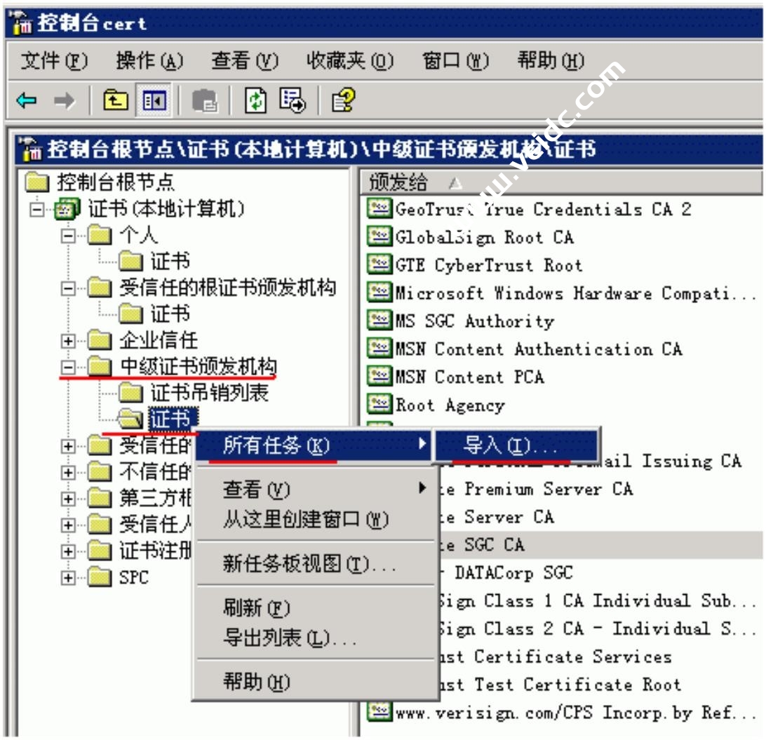This screenshot has width=766, height=740.
Task: Expand the 第三方 tree node
Action: (x=69, y=499)
